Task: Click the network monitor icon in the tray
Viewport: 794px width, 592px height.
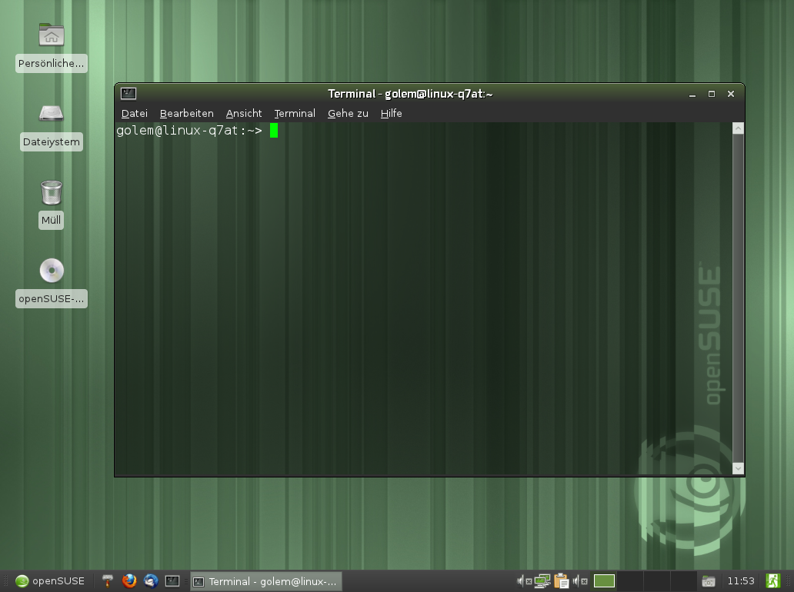Action: coord(542,580)
